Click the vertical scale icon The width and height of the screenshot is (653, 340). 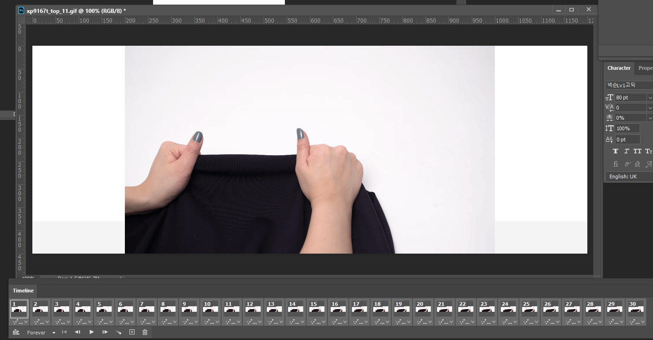[610, 128]
